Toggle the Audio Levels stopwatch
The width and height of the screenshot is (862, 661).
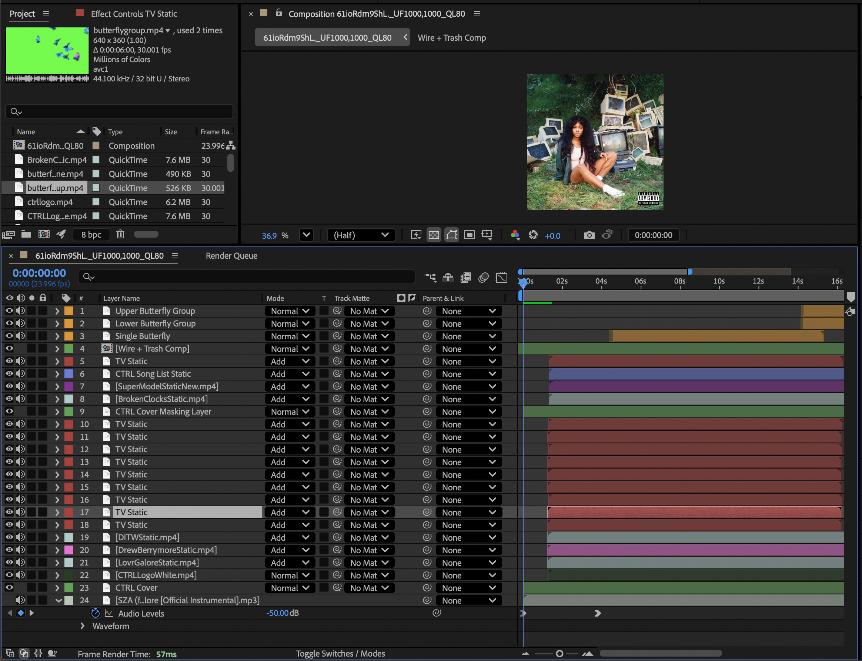click(95, 613)
